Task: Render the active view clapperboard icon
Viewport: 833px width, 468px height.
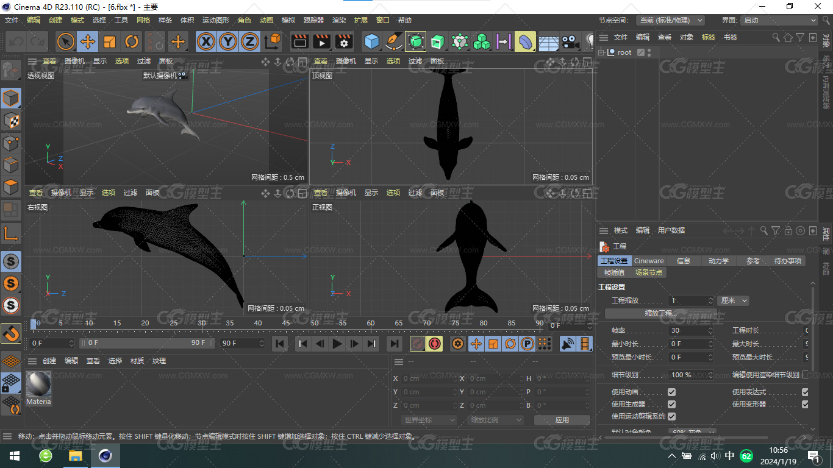Action: [299, 41]
